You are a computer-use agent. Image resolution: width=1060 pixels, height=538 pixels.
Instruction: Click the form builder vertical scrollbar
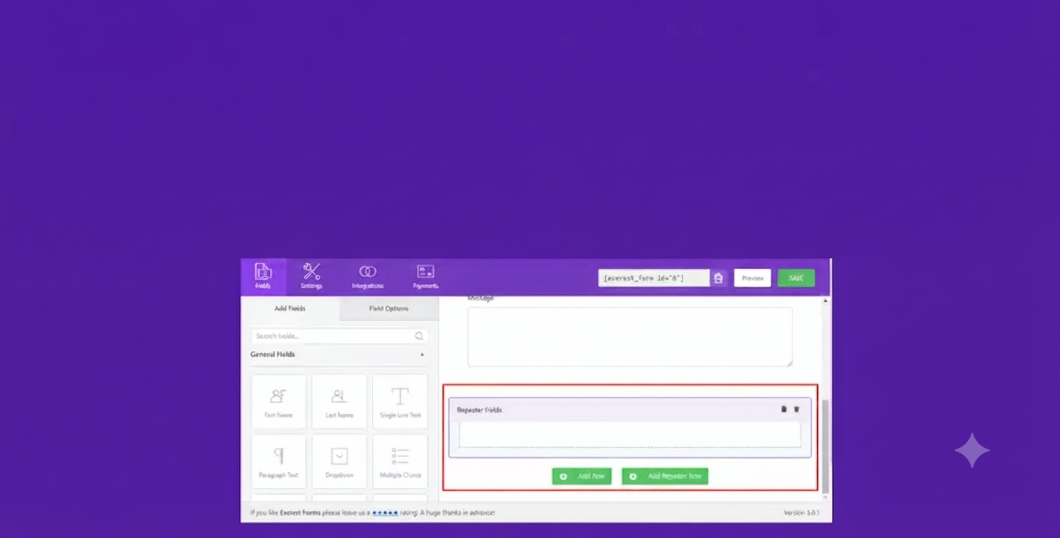point(826,446)
